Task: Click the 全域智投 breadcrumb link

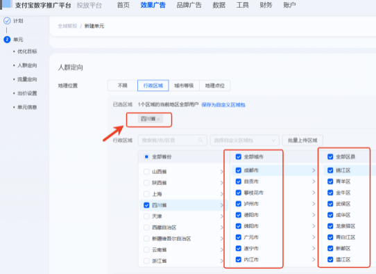Action: point(67,26)
